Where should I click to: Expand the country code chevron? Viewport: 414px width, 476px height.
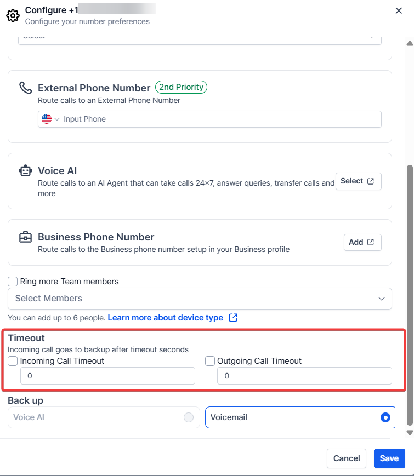[x=57, y=119]
